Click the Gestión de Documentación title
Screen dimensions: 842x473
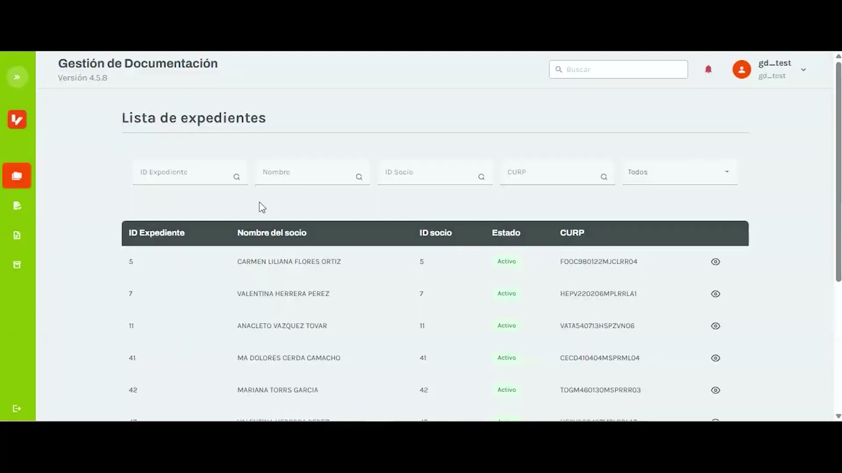click(x=138, y=64)
